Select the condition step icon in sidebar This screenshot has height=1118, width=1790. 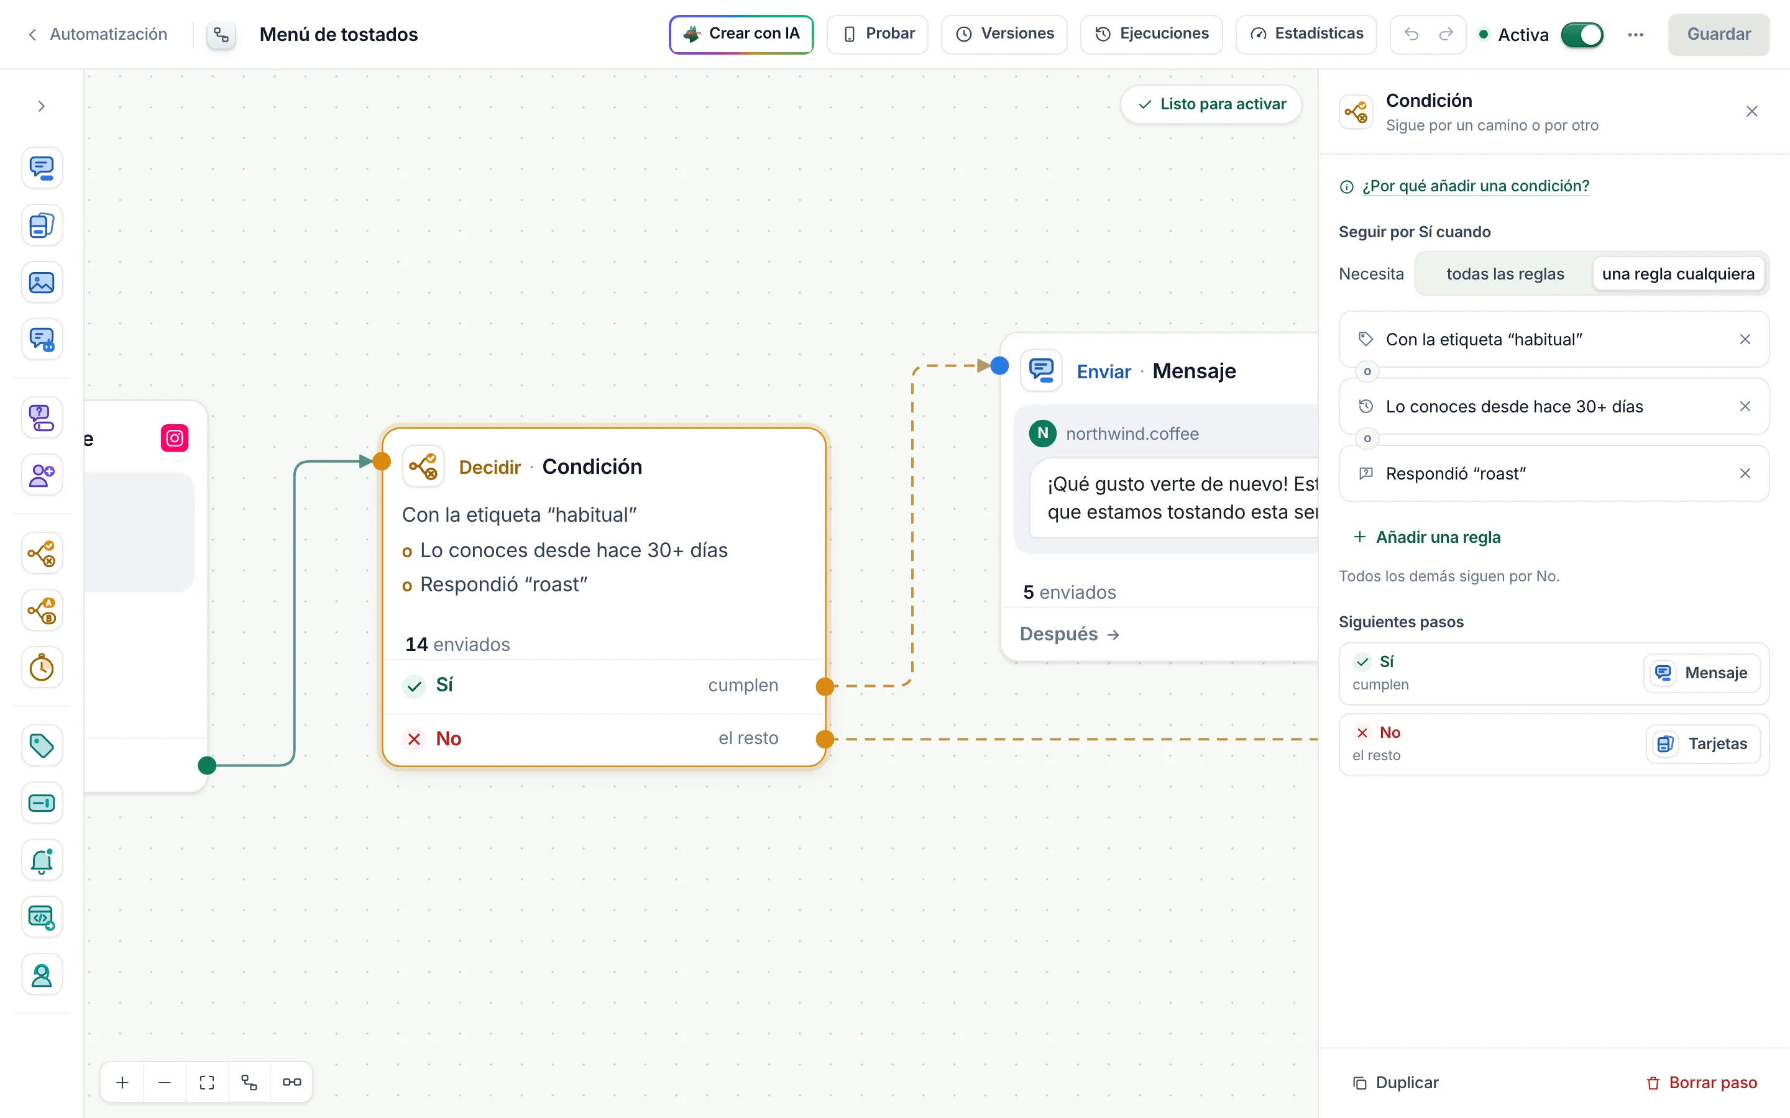tap(42, 553)
